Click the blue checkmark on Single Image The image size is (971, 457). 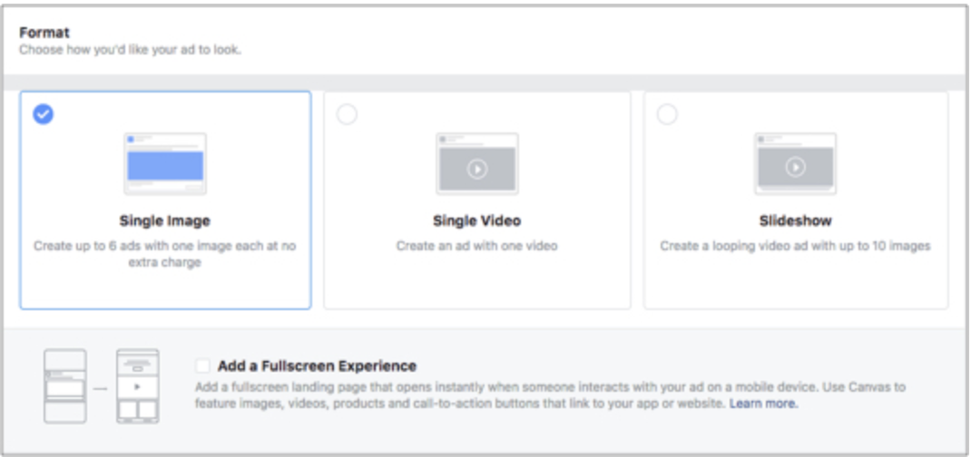click(x=43, y=114)
